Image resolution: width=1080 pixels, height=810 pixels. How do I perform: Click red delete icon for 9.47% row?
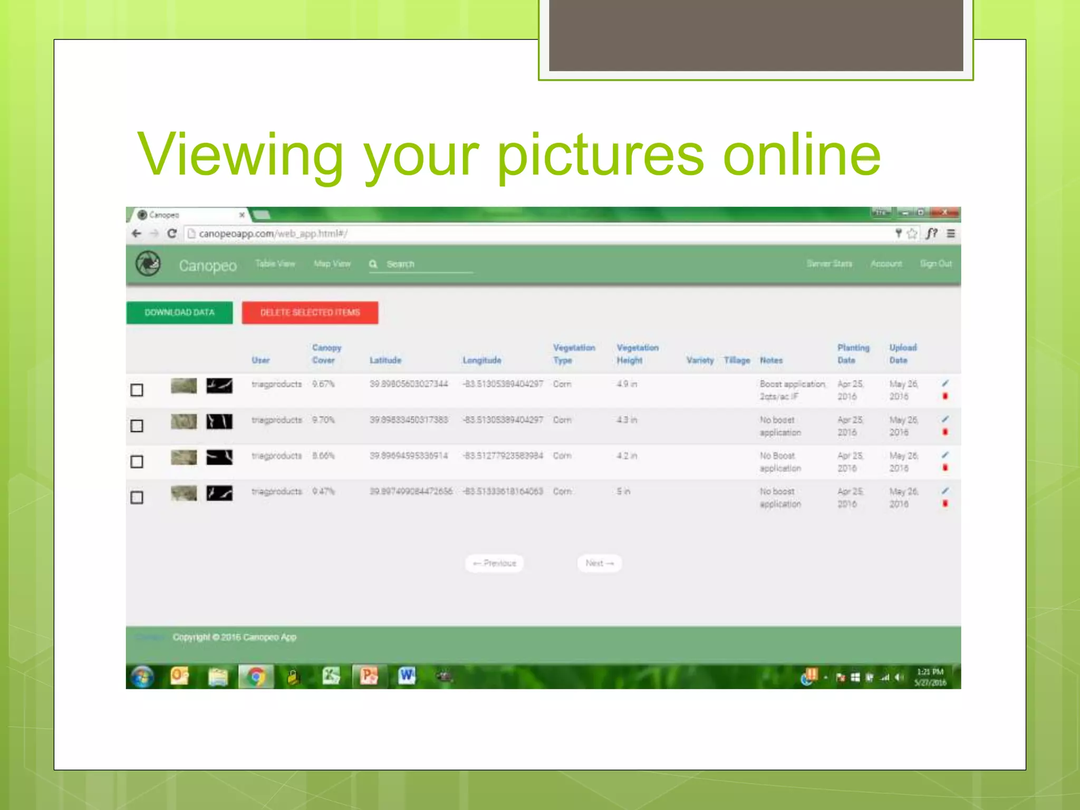point(945,504)
